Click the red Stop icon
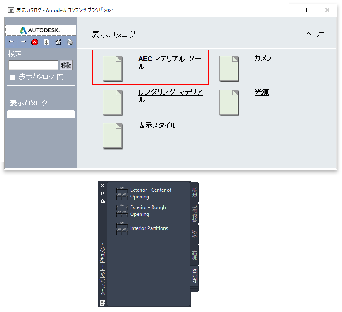 (x=35, y=42)
